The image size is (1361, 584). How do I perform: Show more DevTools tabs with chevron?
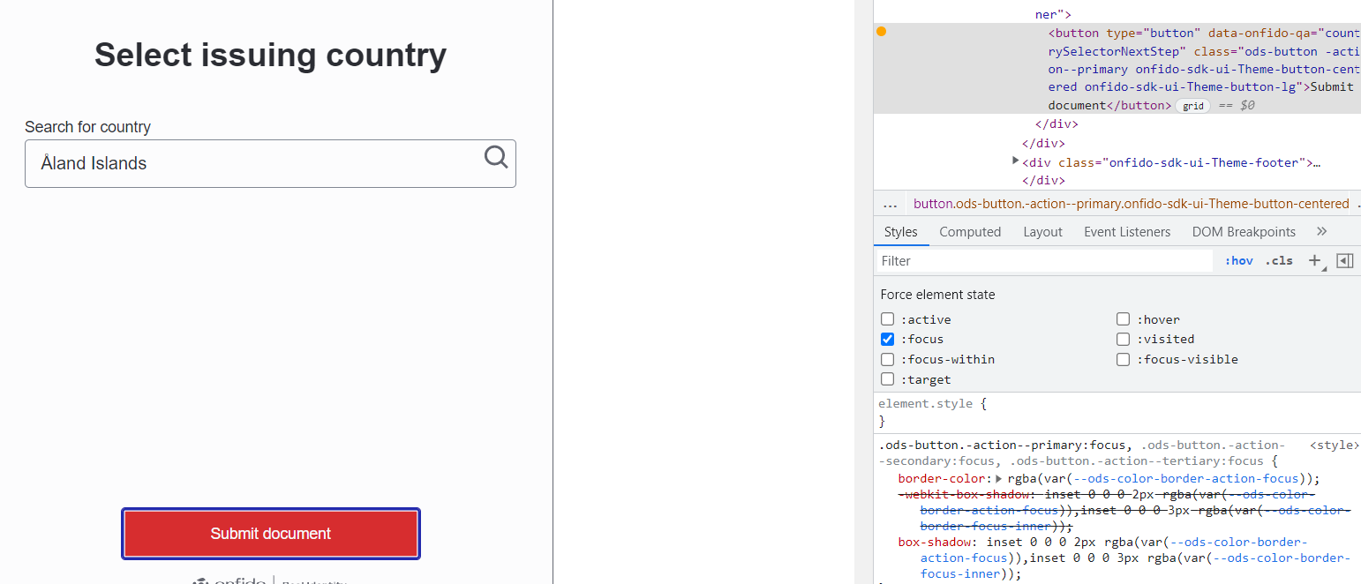pos(1321,231)
